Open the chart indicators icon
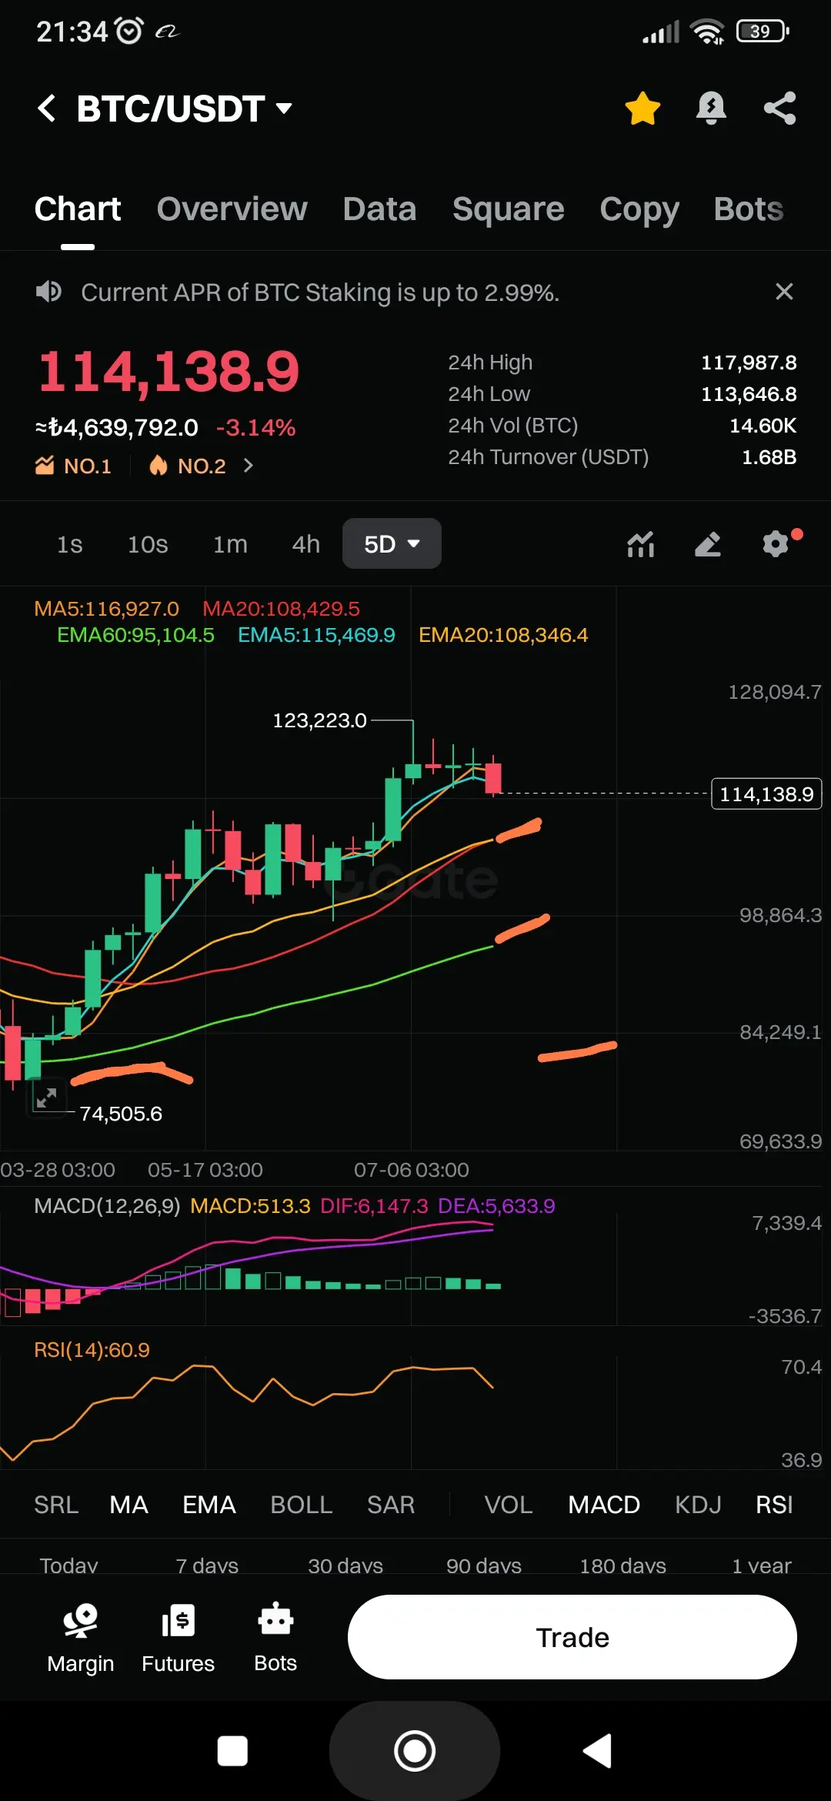Screen dimensions: 831x1801 pos(641,544)
